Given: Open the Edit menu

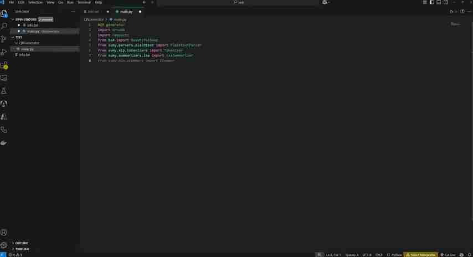Looking at the screenshot, I should tap(21, 2).
